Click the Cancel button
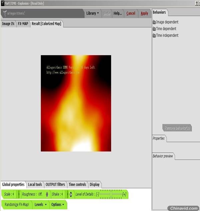The image size is (200, 211). [x=131, y=13]
